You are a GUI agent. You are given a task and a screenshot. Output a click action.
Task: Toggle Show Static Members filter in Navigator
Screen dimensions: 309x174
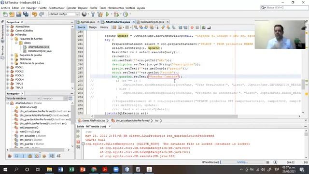pyautogui.click(x=23, y=156)
